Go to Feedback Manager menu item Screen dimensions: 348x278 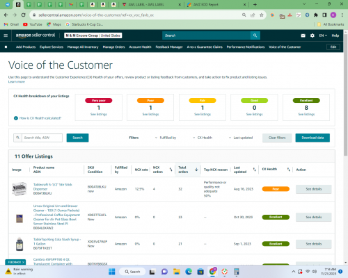(169, 47)
